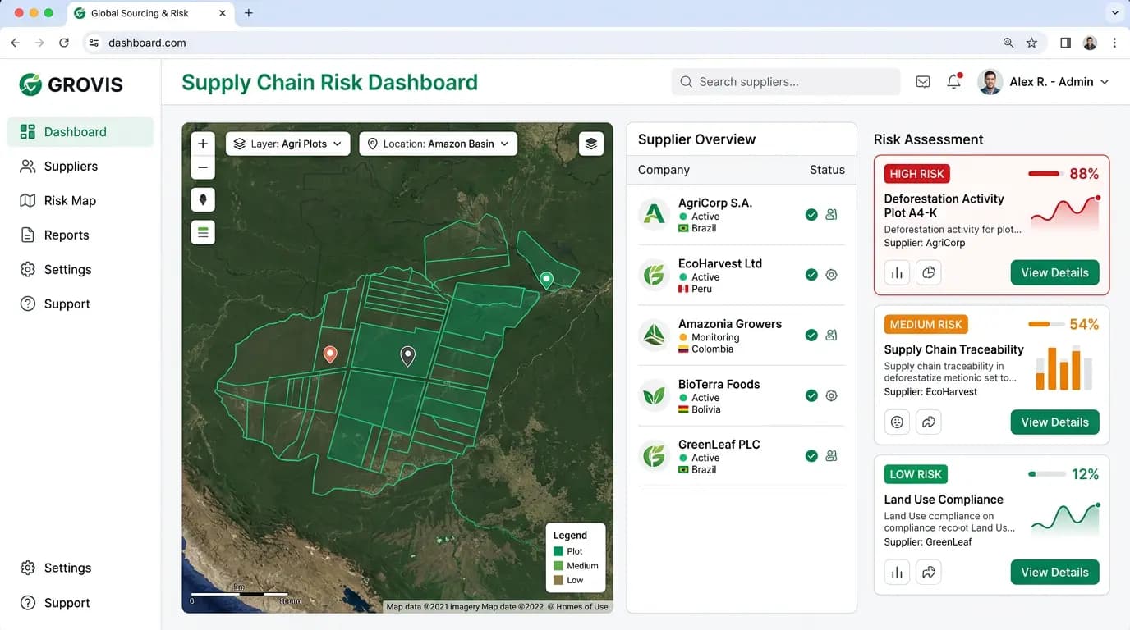Click the bar chart icon on Deforestation card
This screenshot has width=1130, height=630.
click(897, 272)
